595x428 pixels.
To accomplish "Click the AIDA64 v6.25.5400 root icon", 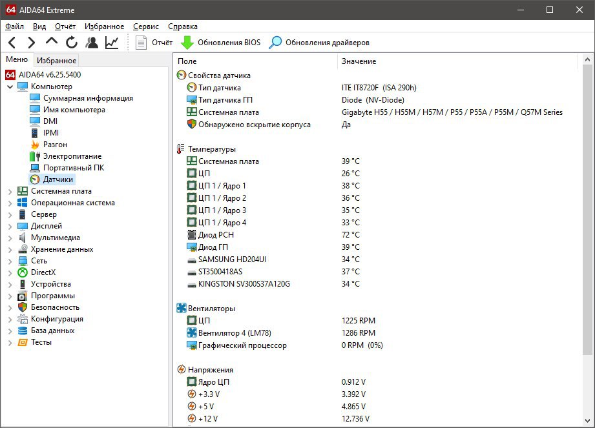I will 10,75.
